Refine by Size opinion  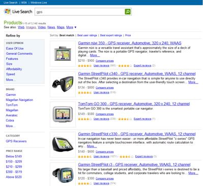9,64
